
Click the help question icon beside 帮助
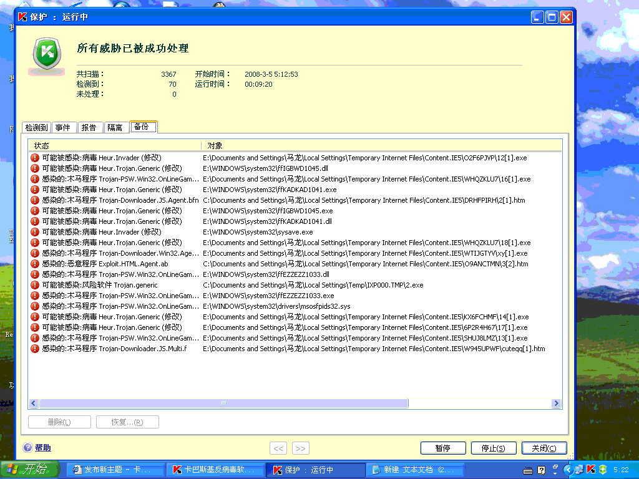click(27, 447)
